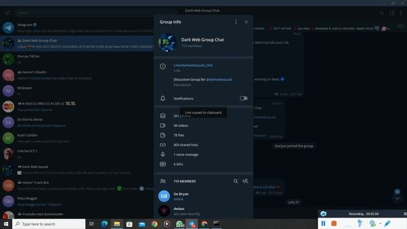Open the Hector's Studio group chat
Screen dimensions: 407x229
click(x=77, y=75)
